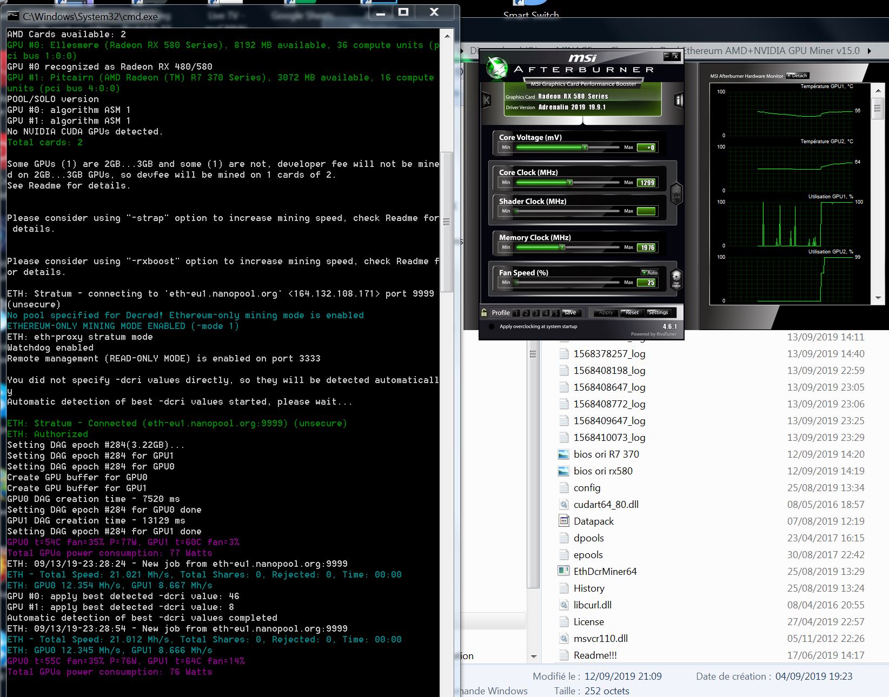Select Afterburner profile slot 5
This screenshot has height=697, width=889.
555,313
